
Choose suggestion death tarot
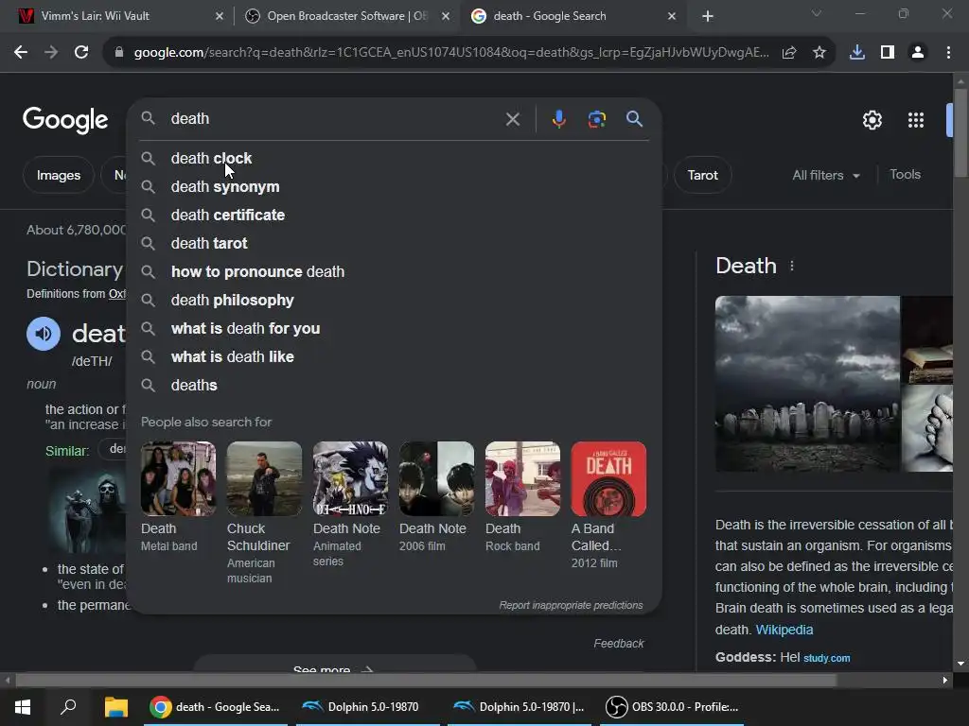point(395,244)
